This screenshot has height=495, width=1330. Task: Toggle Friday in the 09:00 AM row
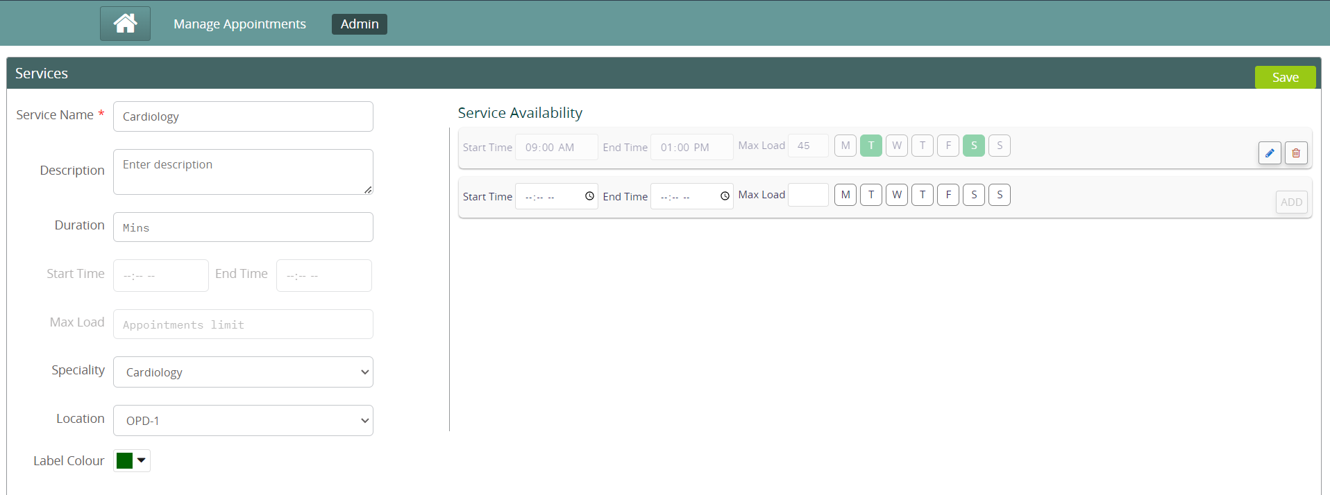(948, 146)
